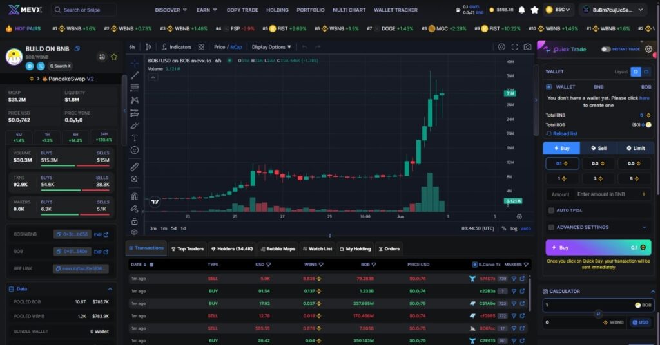Click the purple Buy 0.1 button
This screenshot has height=345, width=660.
[x=598, y=248]
